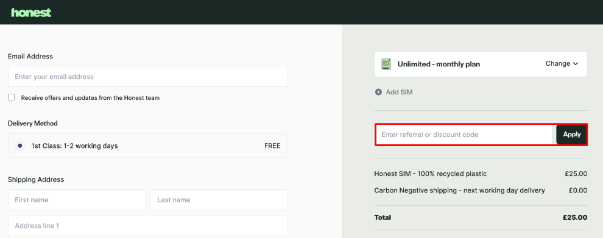603x238 pixels.
Task: Click the Carbon Negative shipping line
Action: click(x=459, y=191)
